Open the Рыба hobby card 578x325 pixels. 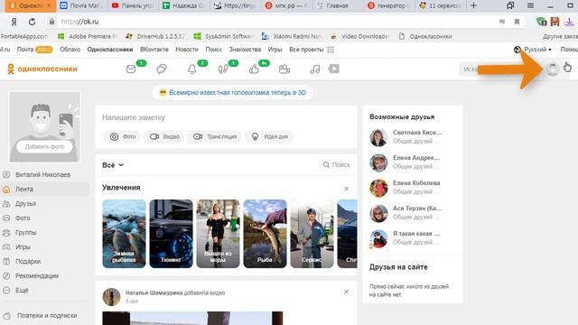265,234
